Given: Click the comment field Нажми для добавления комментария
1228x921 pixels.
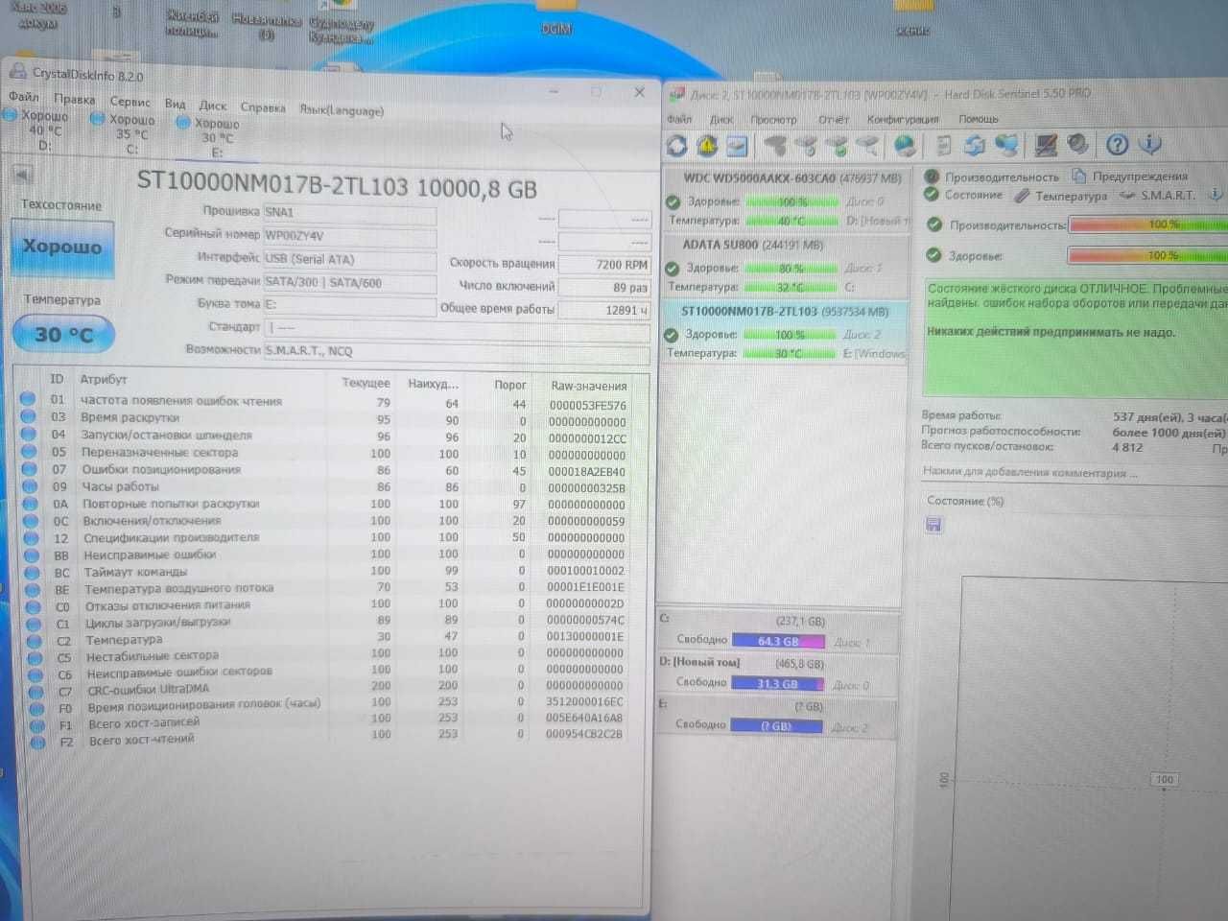Looking at the screenshot, I should point(1030,472).
